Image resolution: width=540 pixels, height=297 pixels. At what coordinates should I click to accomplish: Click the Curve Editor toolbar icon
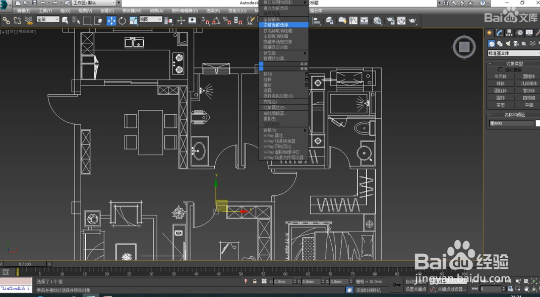tap(353, 21)
